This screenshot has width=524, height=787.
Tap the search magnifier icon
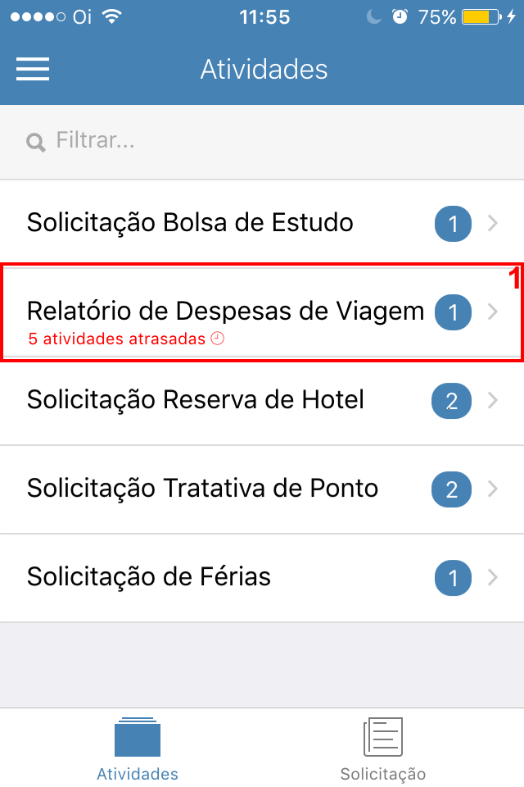36,143
